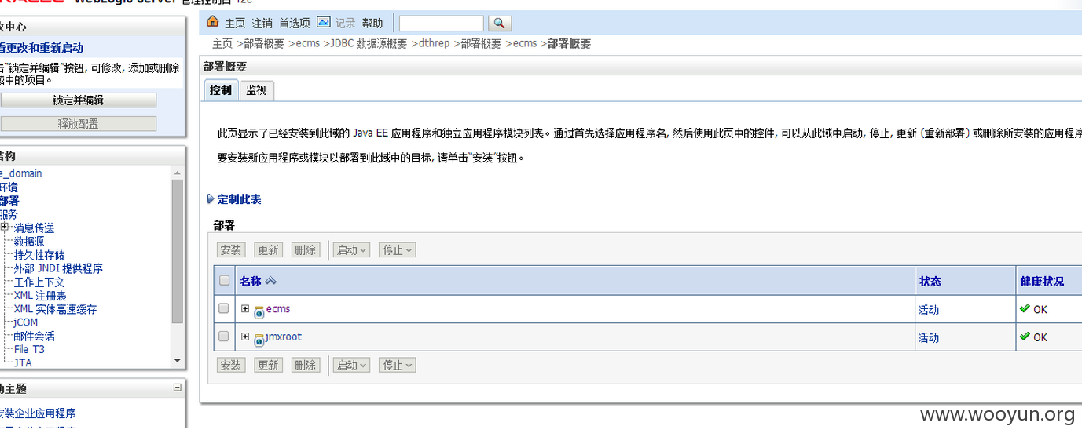Sort table by 状态 column header
This screenshot has height=437, width=1082.
click(x=930, y=281)
